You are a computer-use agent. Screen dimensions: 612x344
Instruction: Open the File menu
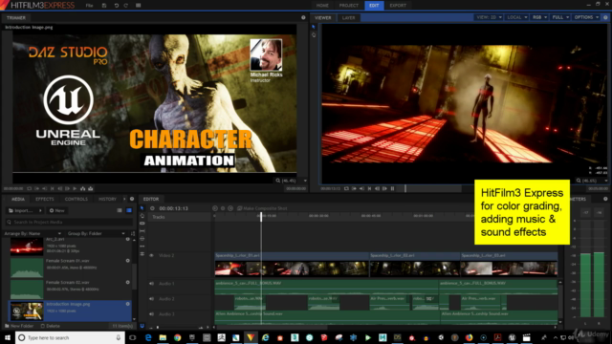pos(89,6)
